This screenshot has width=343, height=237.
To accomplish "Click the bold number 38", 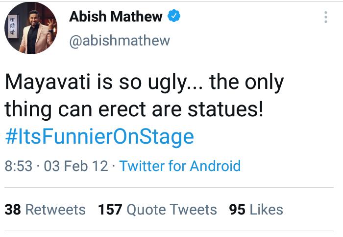I will 13,210.
